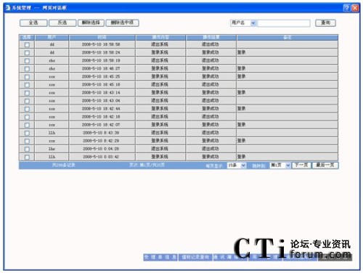
Task: Tick the checkbox in the first log row
Action: (x=27, y=45)
